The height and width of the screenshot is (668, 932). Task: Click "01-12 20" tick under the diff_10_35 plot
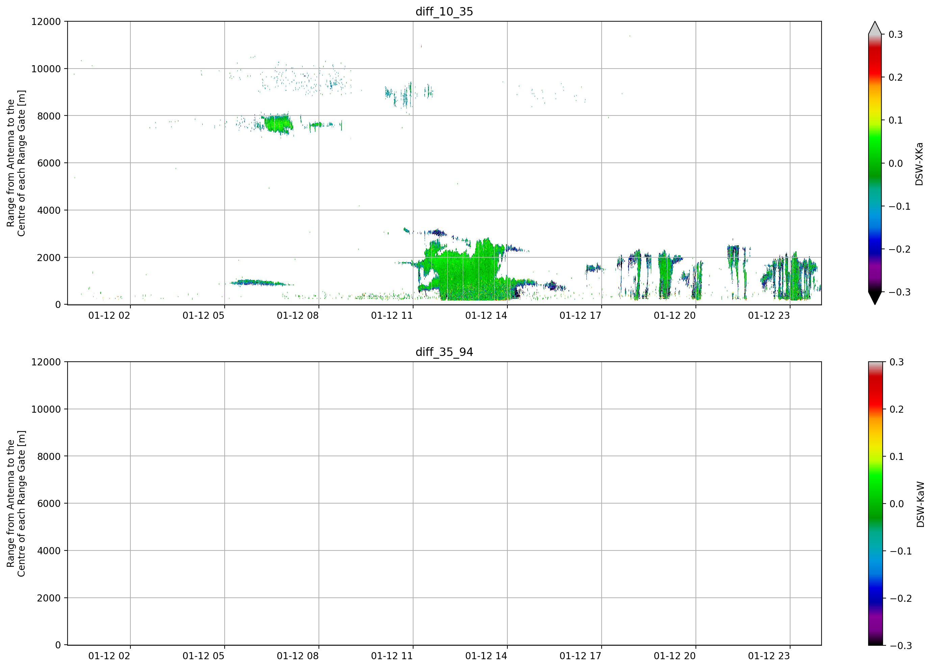(x=675, y=315)
